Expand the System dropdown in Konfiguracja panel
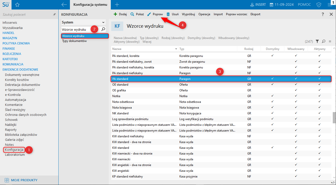336x185 pixels. tap(103, 22)
